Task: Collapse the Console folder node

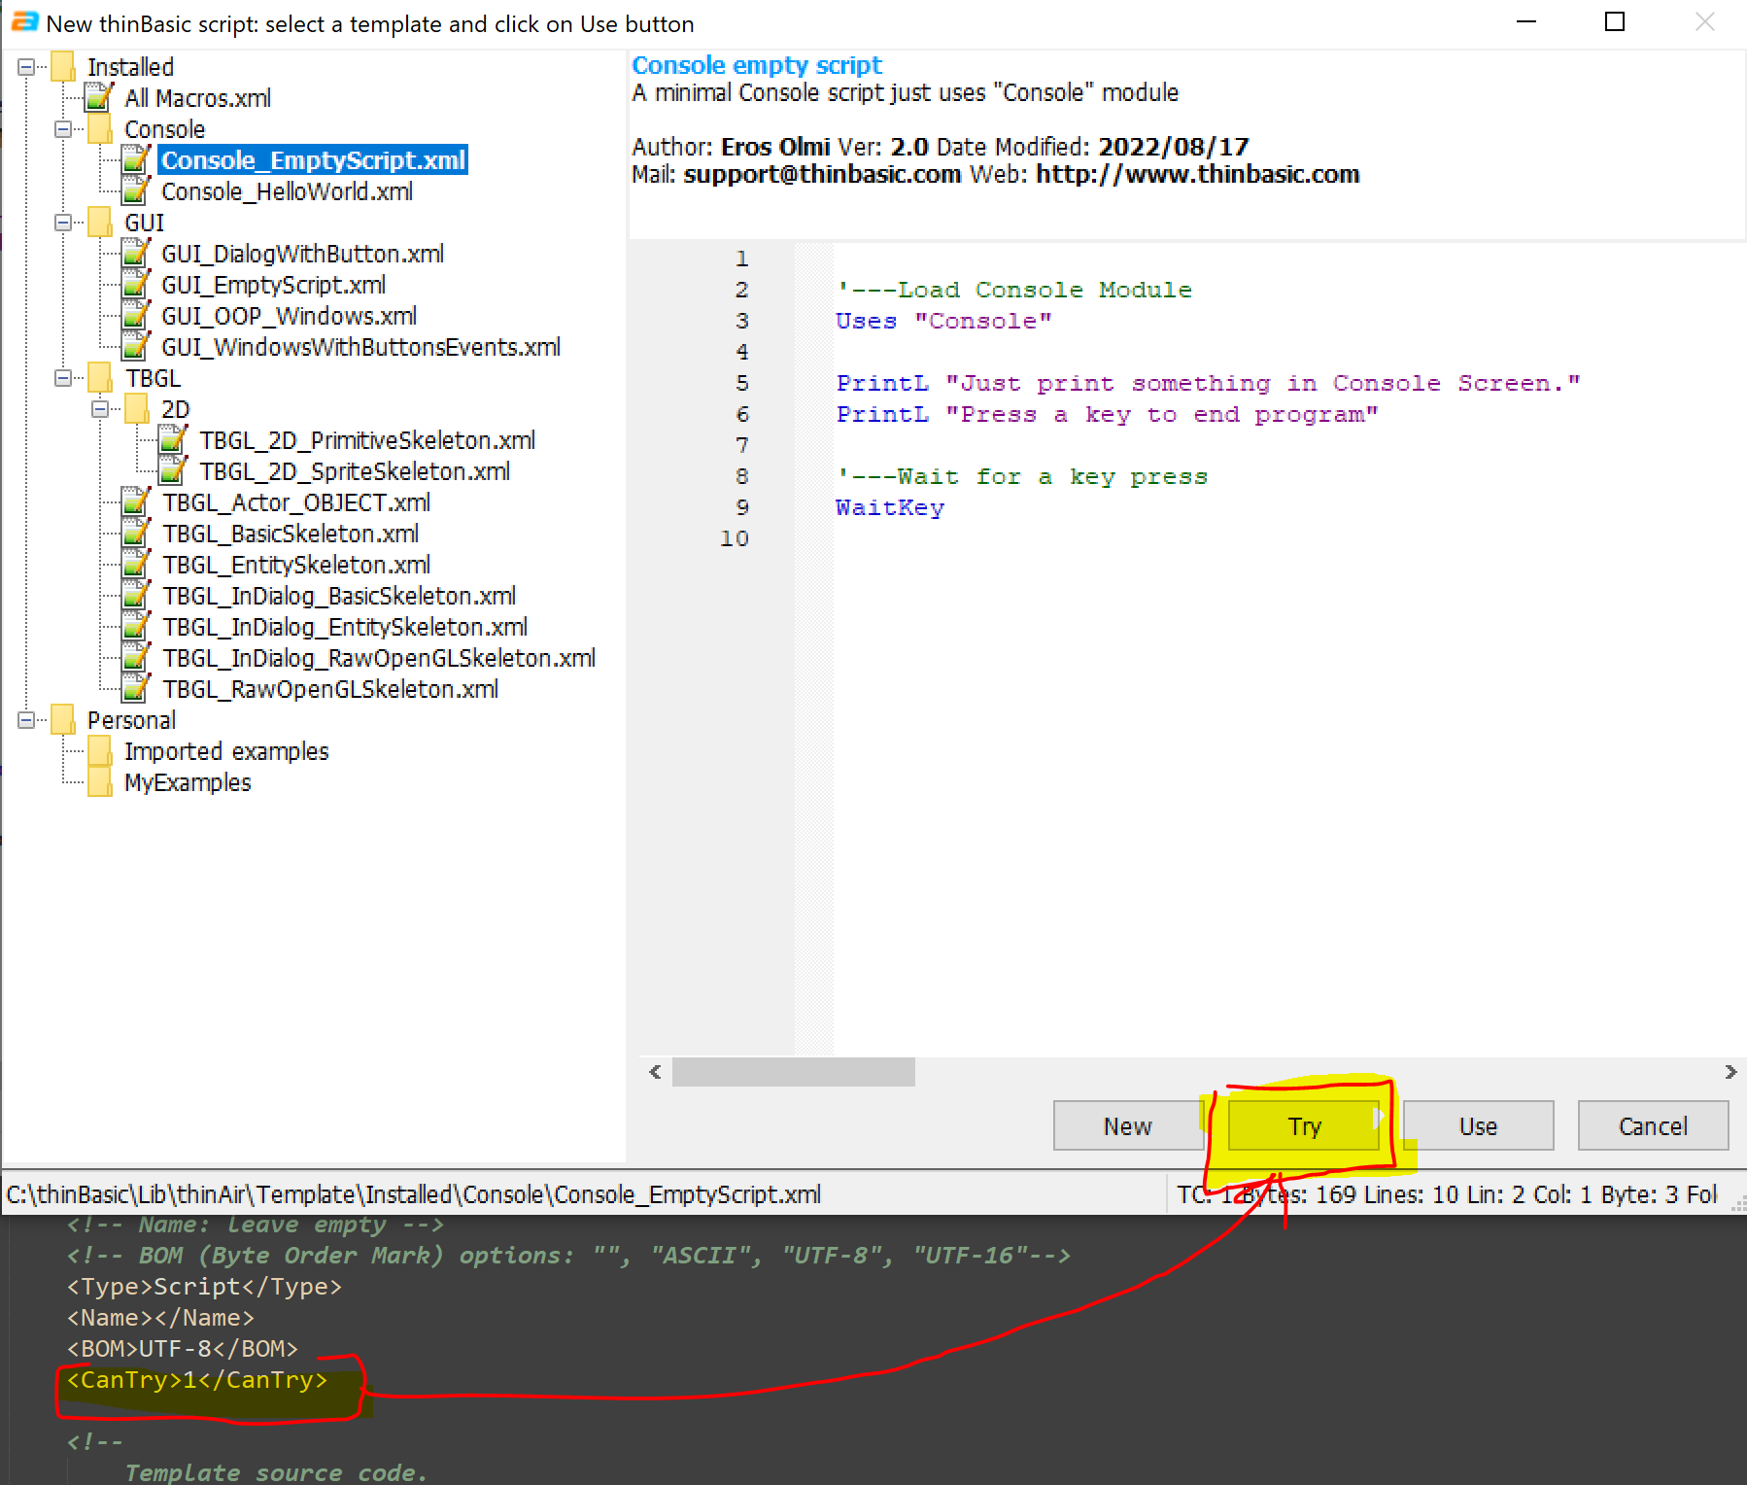Action: tap(63, 129)
